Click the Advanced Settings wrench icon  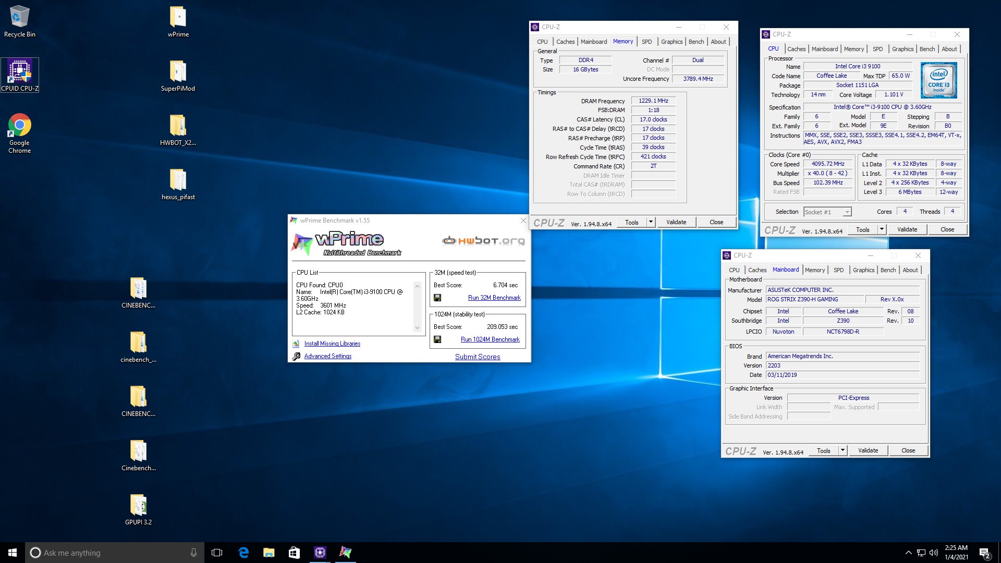[x=296, y=356]
